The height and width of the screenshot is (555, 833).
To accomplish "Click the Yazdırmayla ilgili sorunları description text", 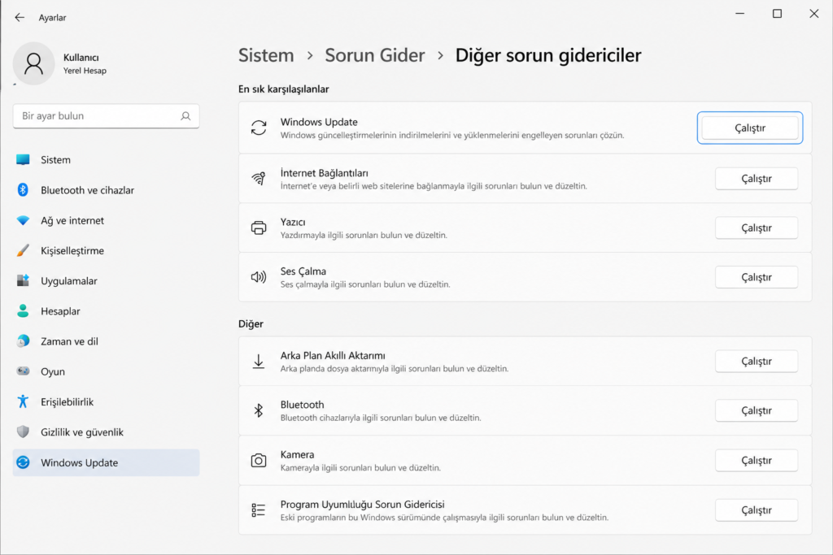I will click(364, 235).
